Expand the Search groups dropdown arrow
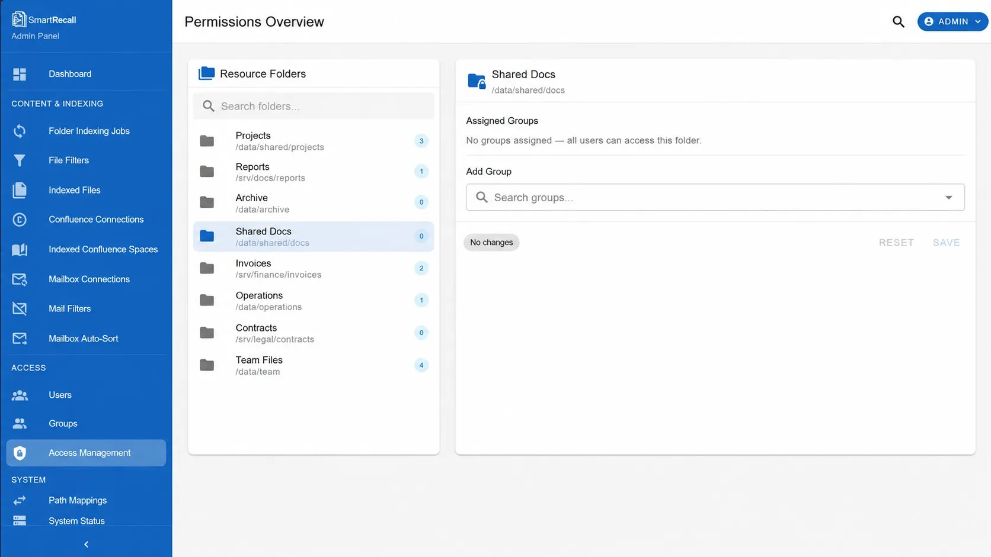The image size is (991, 557). pyautogui.click(x=949, y=198)
